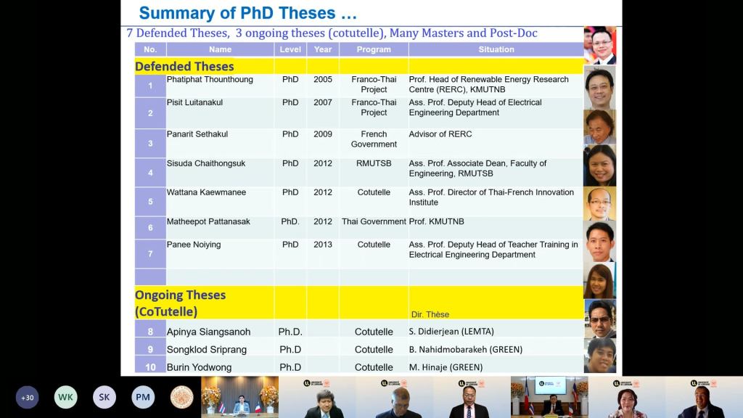Open the video tile showing a projector screen
This screenshot has width=743, height=418.
point(549,397)
